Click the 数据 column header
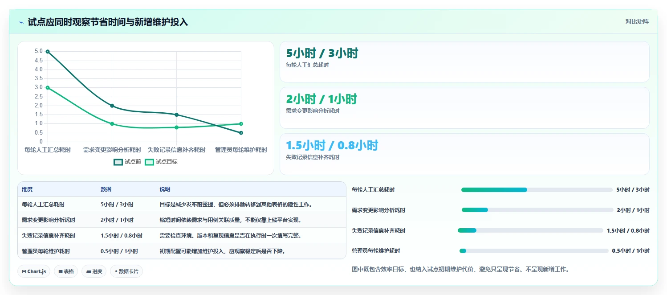The height and width of the screenshot is (295, 667). pyautogui.click(x=106, y=189)
